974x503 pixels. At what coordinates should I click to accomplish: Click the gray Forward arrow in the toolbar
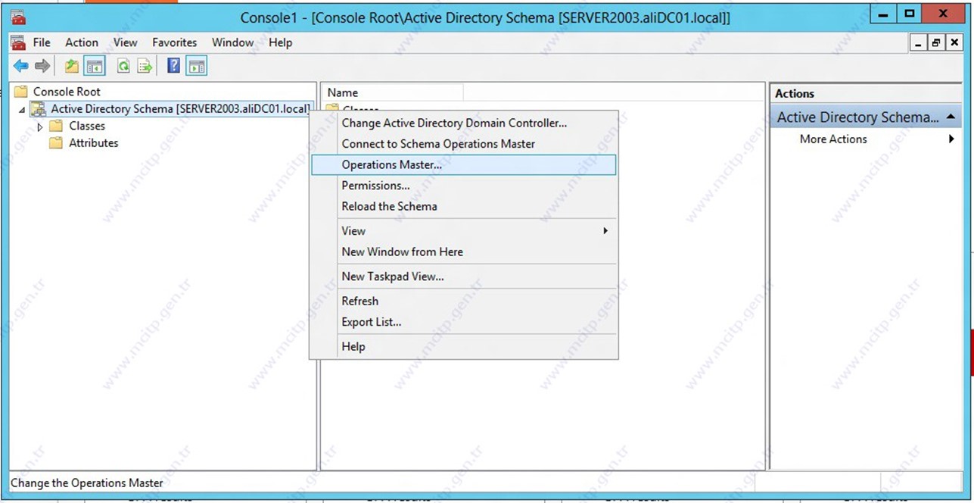coord(42,67)
